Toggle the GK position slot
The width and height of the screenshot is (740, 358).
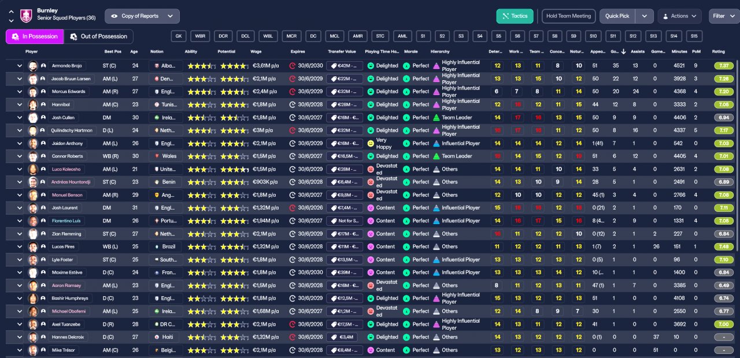coord(179,36)
